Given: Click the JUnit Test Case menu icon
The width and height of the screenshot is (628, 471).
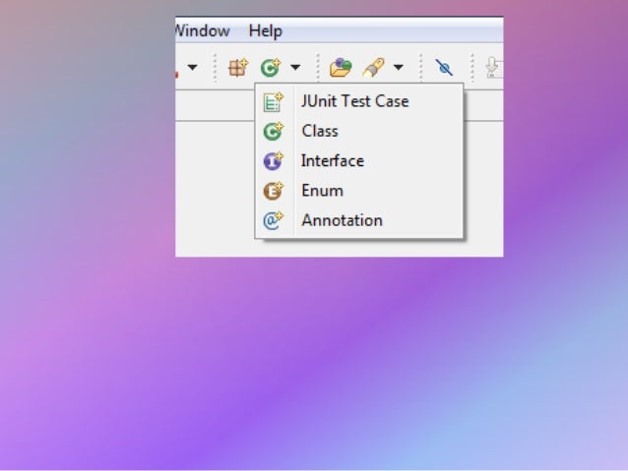Looking at the screenshot, I should (x=273, y=101).
